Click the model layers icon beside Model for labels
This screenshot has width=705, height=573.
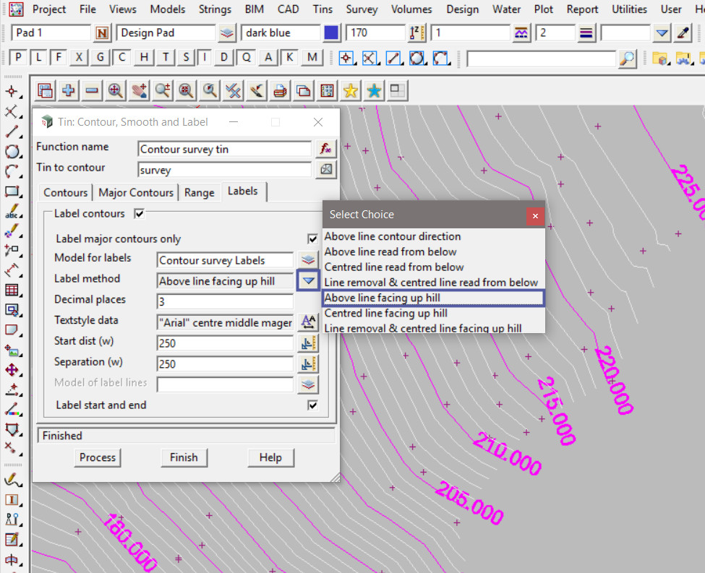308,260
